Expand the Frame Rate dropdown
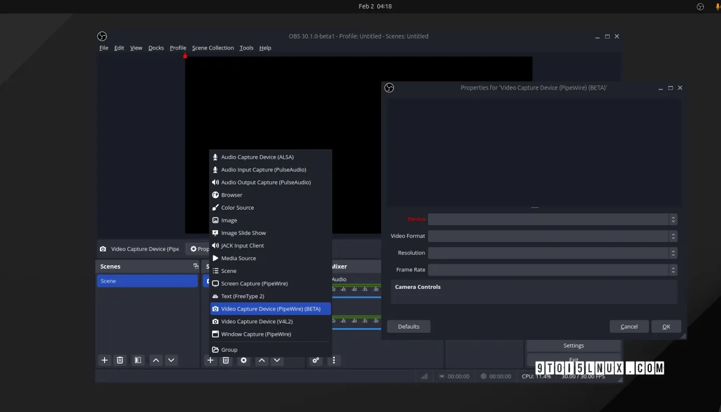This screenshot has height=412, width=721. (x=673, y=269)
